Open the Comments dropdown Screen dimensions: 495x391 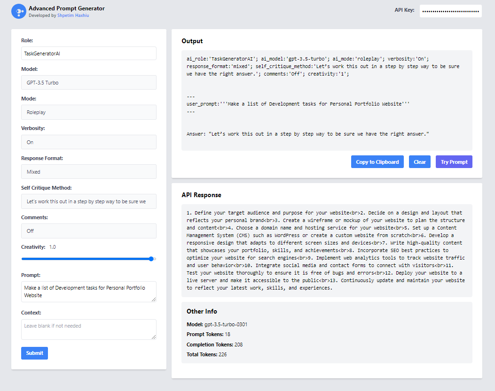pos(88,230)
